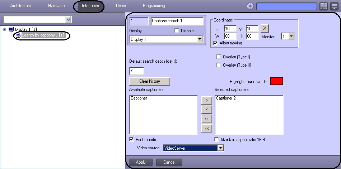The image size is (341, 169).
Task: Click the object ID number field
Action: coord(139,21)
